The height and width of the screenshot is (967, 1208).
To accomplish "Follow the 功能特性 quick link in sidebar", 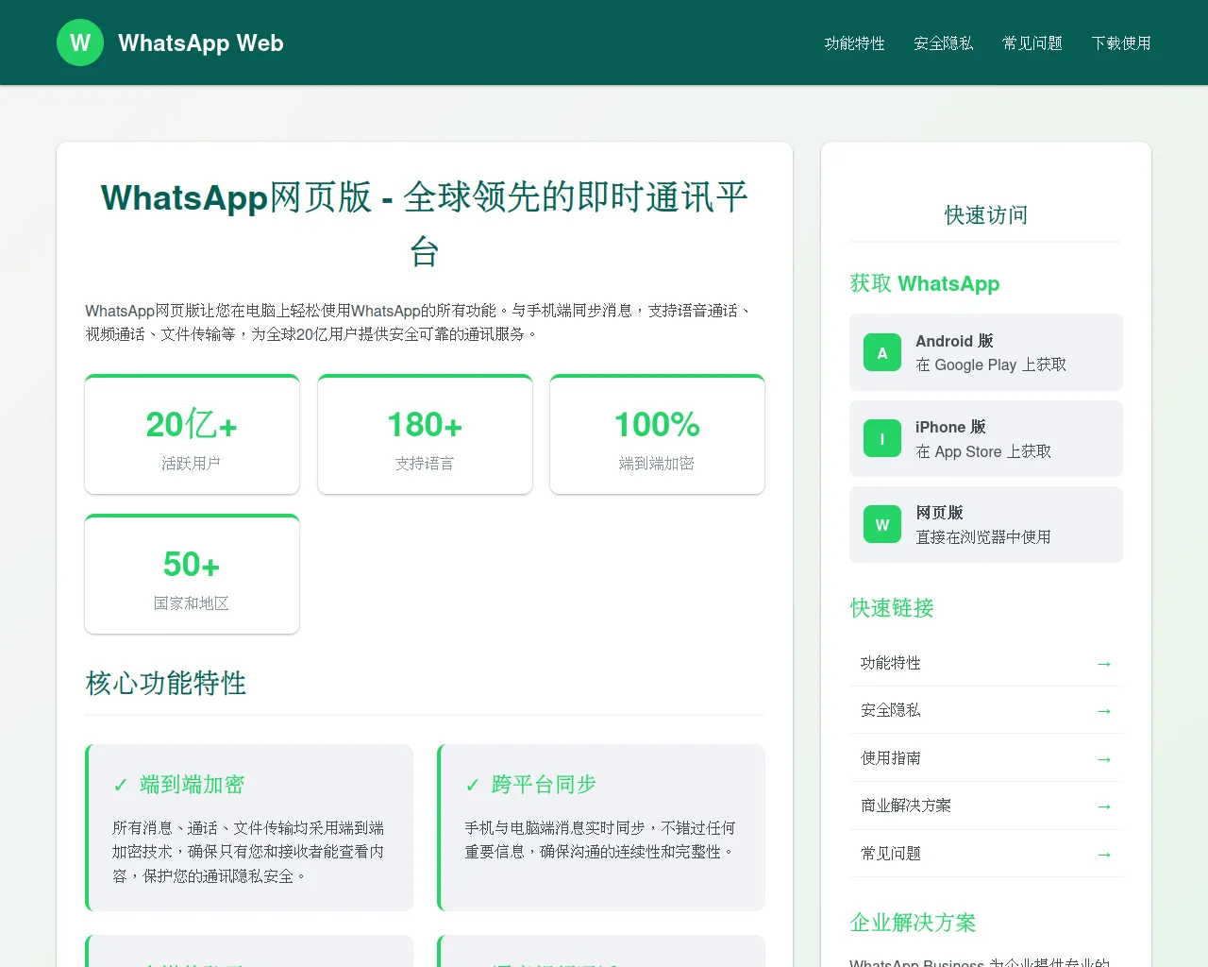I will (x=986, y=663).
